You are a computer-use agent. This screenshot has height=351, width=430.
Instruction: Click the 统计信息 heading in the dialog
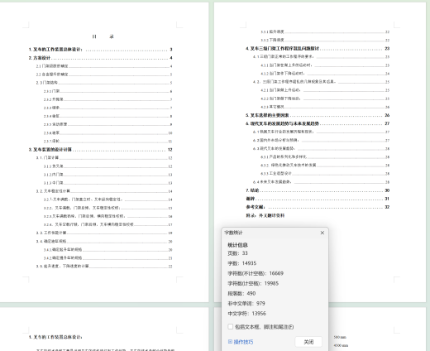pos(237,245)
